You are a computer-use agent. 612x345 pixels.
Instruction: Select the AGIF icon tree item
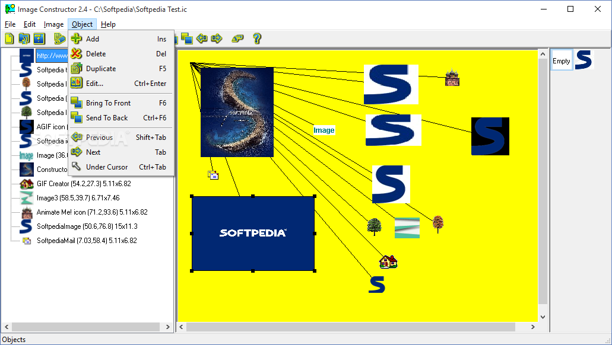(x=52, y=127)
